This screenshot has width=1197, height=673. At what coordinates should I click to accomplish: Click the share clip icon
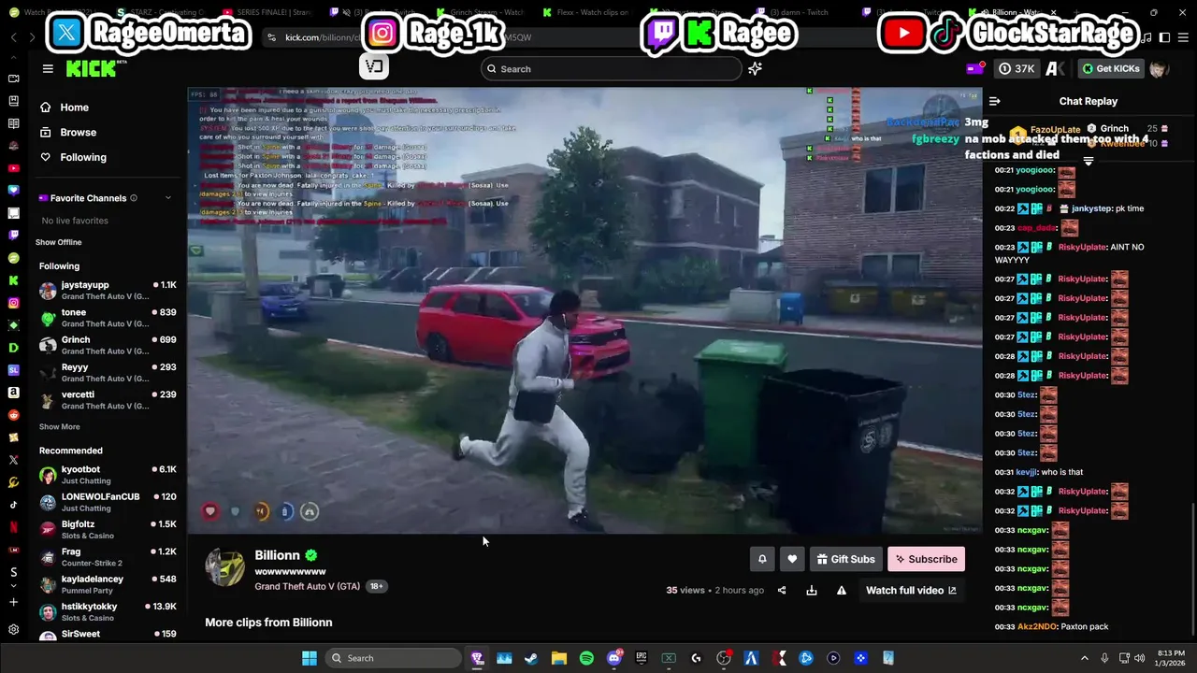pos(782,591)
